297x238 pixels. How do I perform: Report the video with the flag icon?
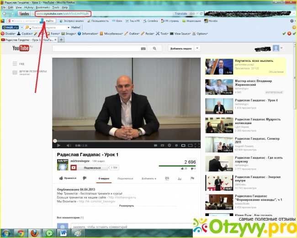click(192, 178)
